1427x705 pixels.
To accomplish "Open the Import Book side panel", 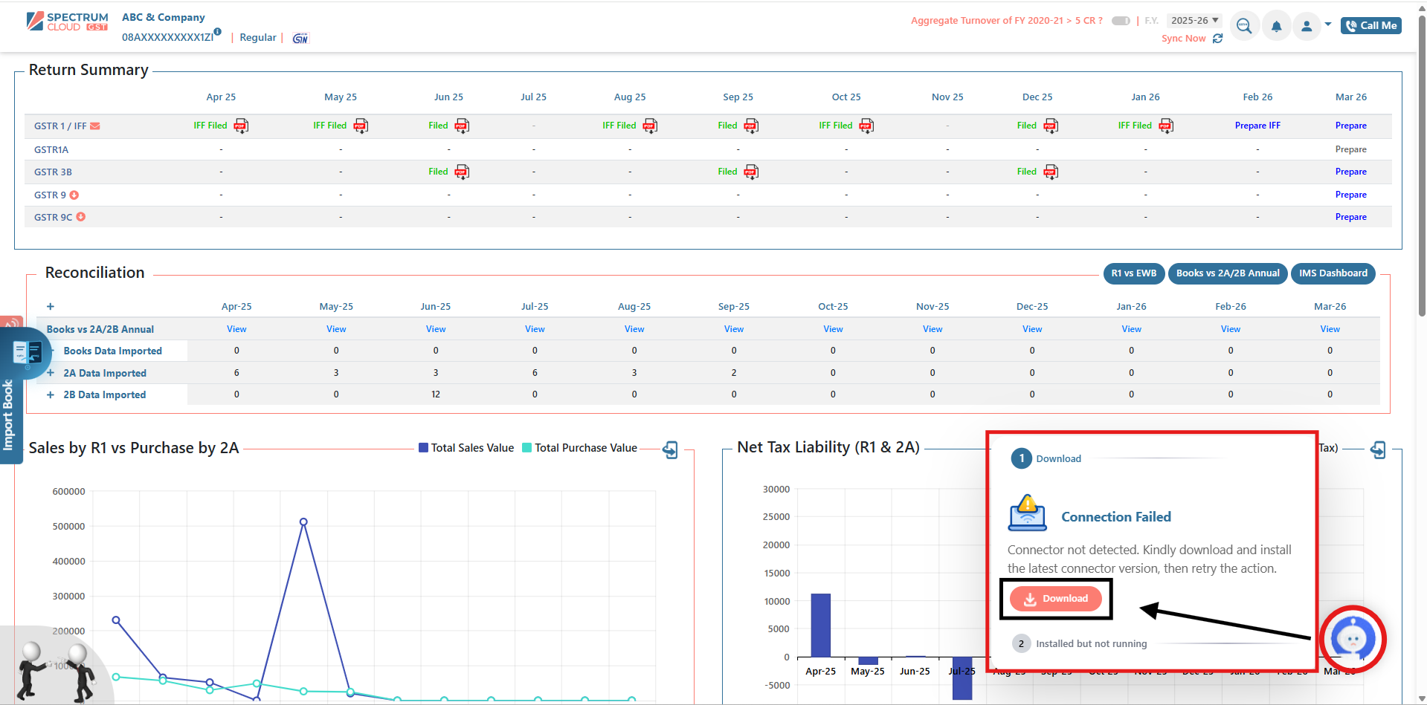I will click(x=9, y=415).
